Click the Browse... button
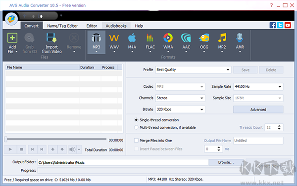Screen dimensions: 297x186 pyautogui.click(x=226, y=162)
